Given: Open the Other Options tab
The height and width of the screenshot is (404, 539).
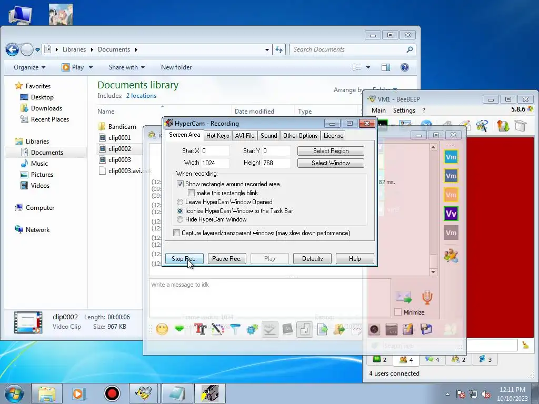Looking at the screenshot, I should 301,136.
